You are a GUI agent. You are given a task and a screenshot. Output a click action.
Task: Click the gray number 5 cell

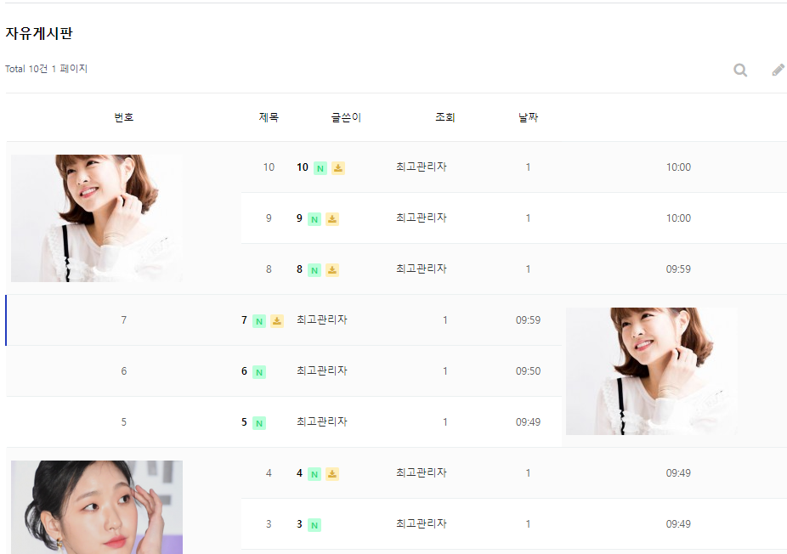(123, 422)
